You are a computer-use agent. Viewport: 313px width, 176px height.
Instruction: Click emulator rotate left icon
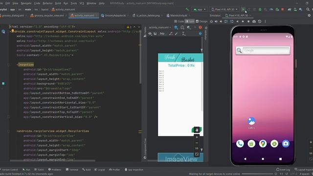(226, 22)
